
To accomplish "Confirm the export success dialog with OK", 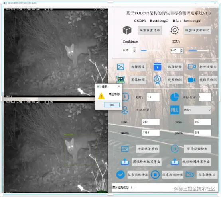I will (x=112, y=105).
